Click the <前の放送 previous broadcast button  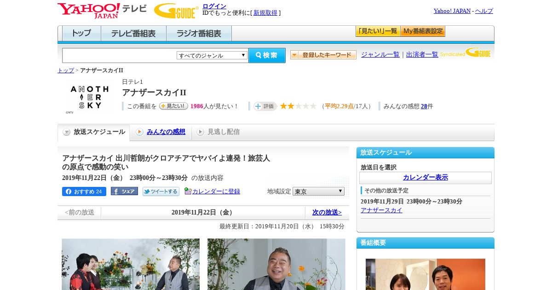79,213
